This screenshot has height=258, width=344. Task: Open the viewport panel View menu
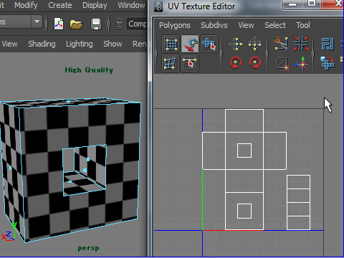pos(9,44)
